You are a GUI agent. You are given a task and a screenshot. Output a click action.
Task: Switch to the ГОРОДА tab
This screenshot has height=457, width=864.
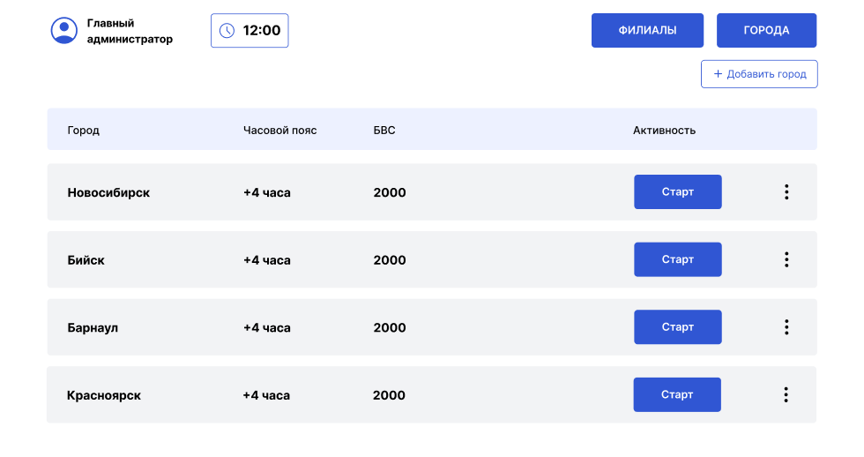[766, 30]
